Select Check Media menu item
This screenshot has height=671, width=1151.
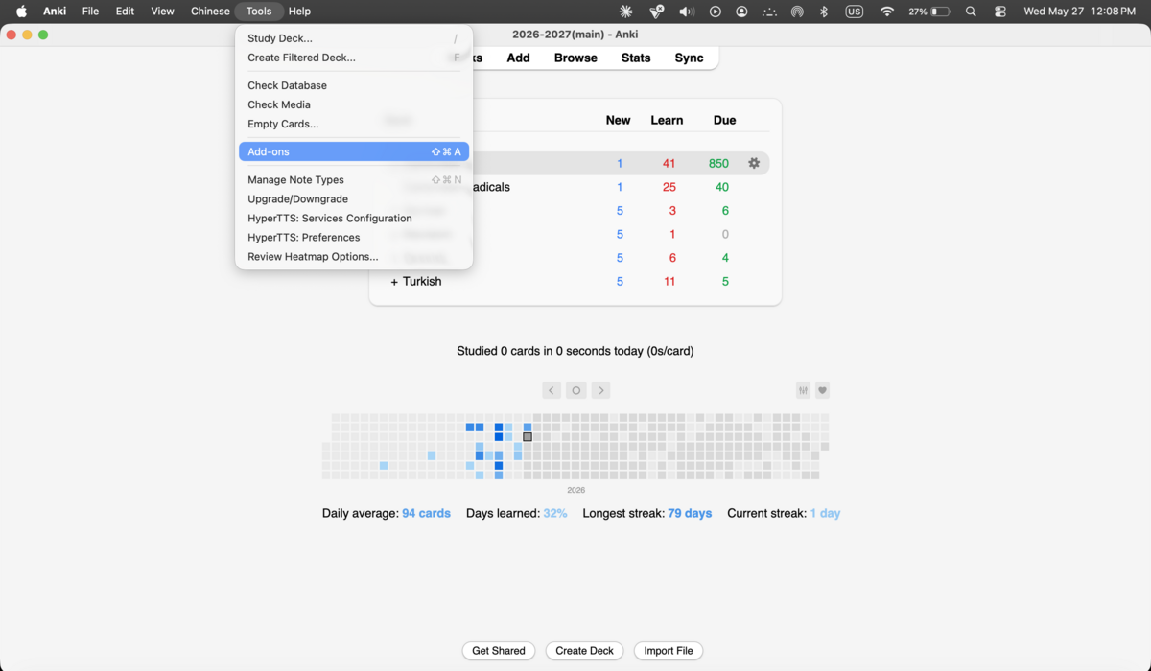pyautogui.click(x=353, y=104)
